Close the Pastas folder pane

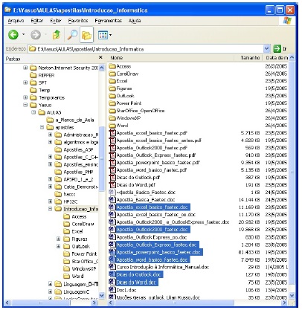pos(100,57)
